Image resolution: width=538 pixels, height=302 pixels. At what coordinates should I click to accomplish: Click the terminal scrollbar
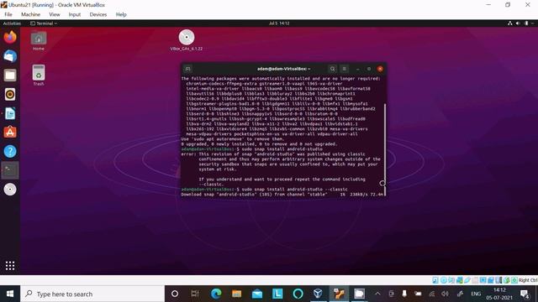click(x=385, y=149)
